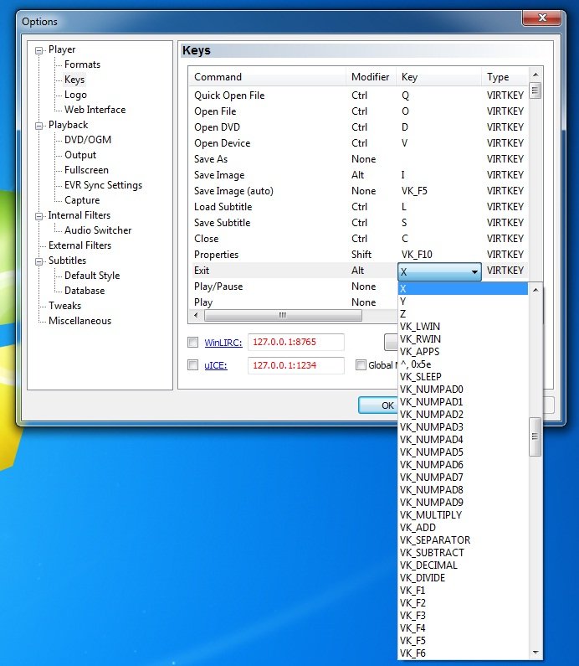Image resolution: width=579 pixels, height=666 pixels.
Task: Select Output in the tree
Action: click(x=80, y=155)
